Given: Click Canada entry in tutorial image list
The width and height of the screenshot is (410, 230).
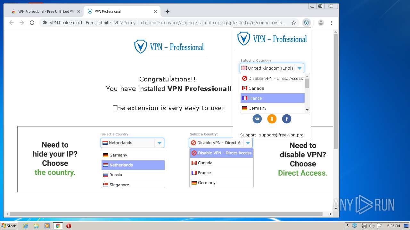Looking at the screenshot, I should pyautogui.click(x=221, y=163).
